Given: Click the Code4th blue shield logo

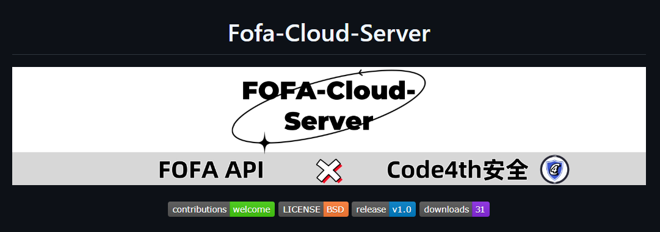Looking at the screenshot, I should click(x=554, y=169).
